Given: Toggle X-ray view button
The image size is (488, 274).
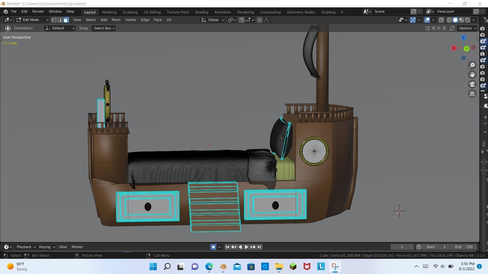Looking at the screenshot, I should 441,20.
